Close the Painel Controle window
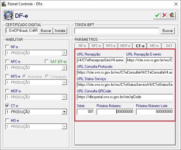The image size is (181, 150). point(176,4)
